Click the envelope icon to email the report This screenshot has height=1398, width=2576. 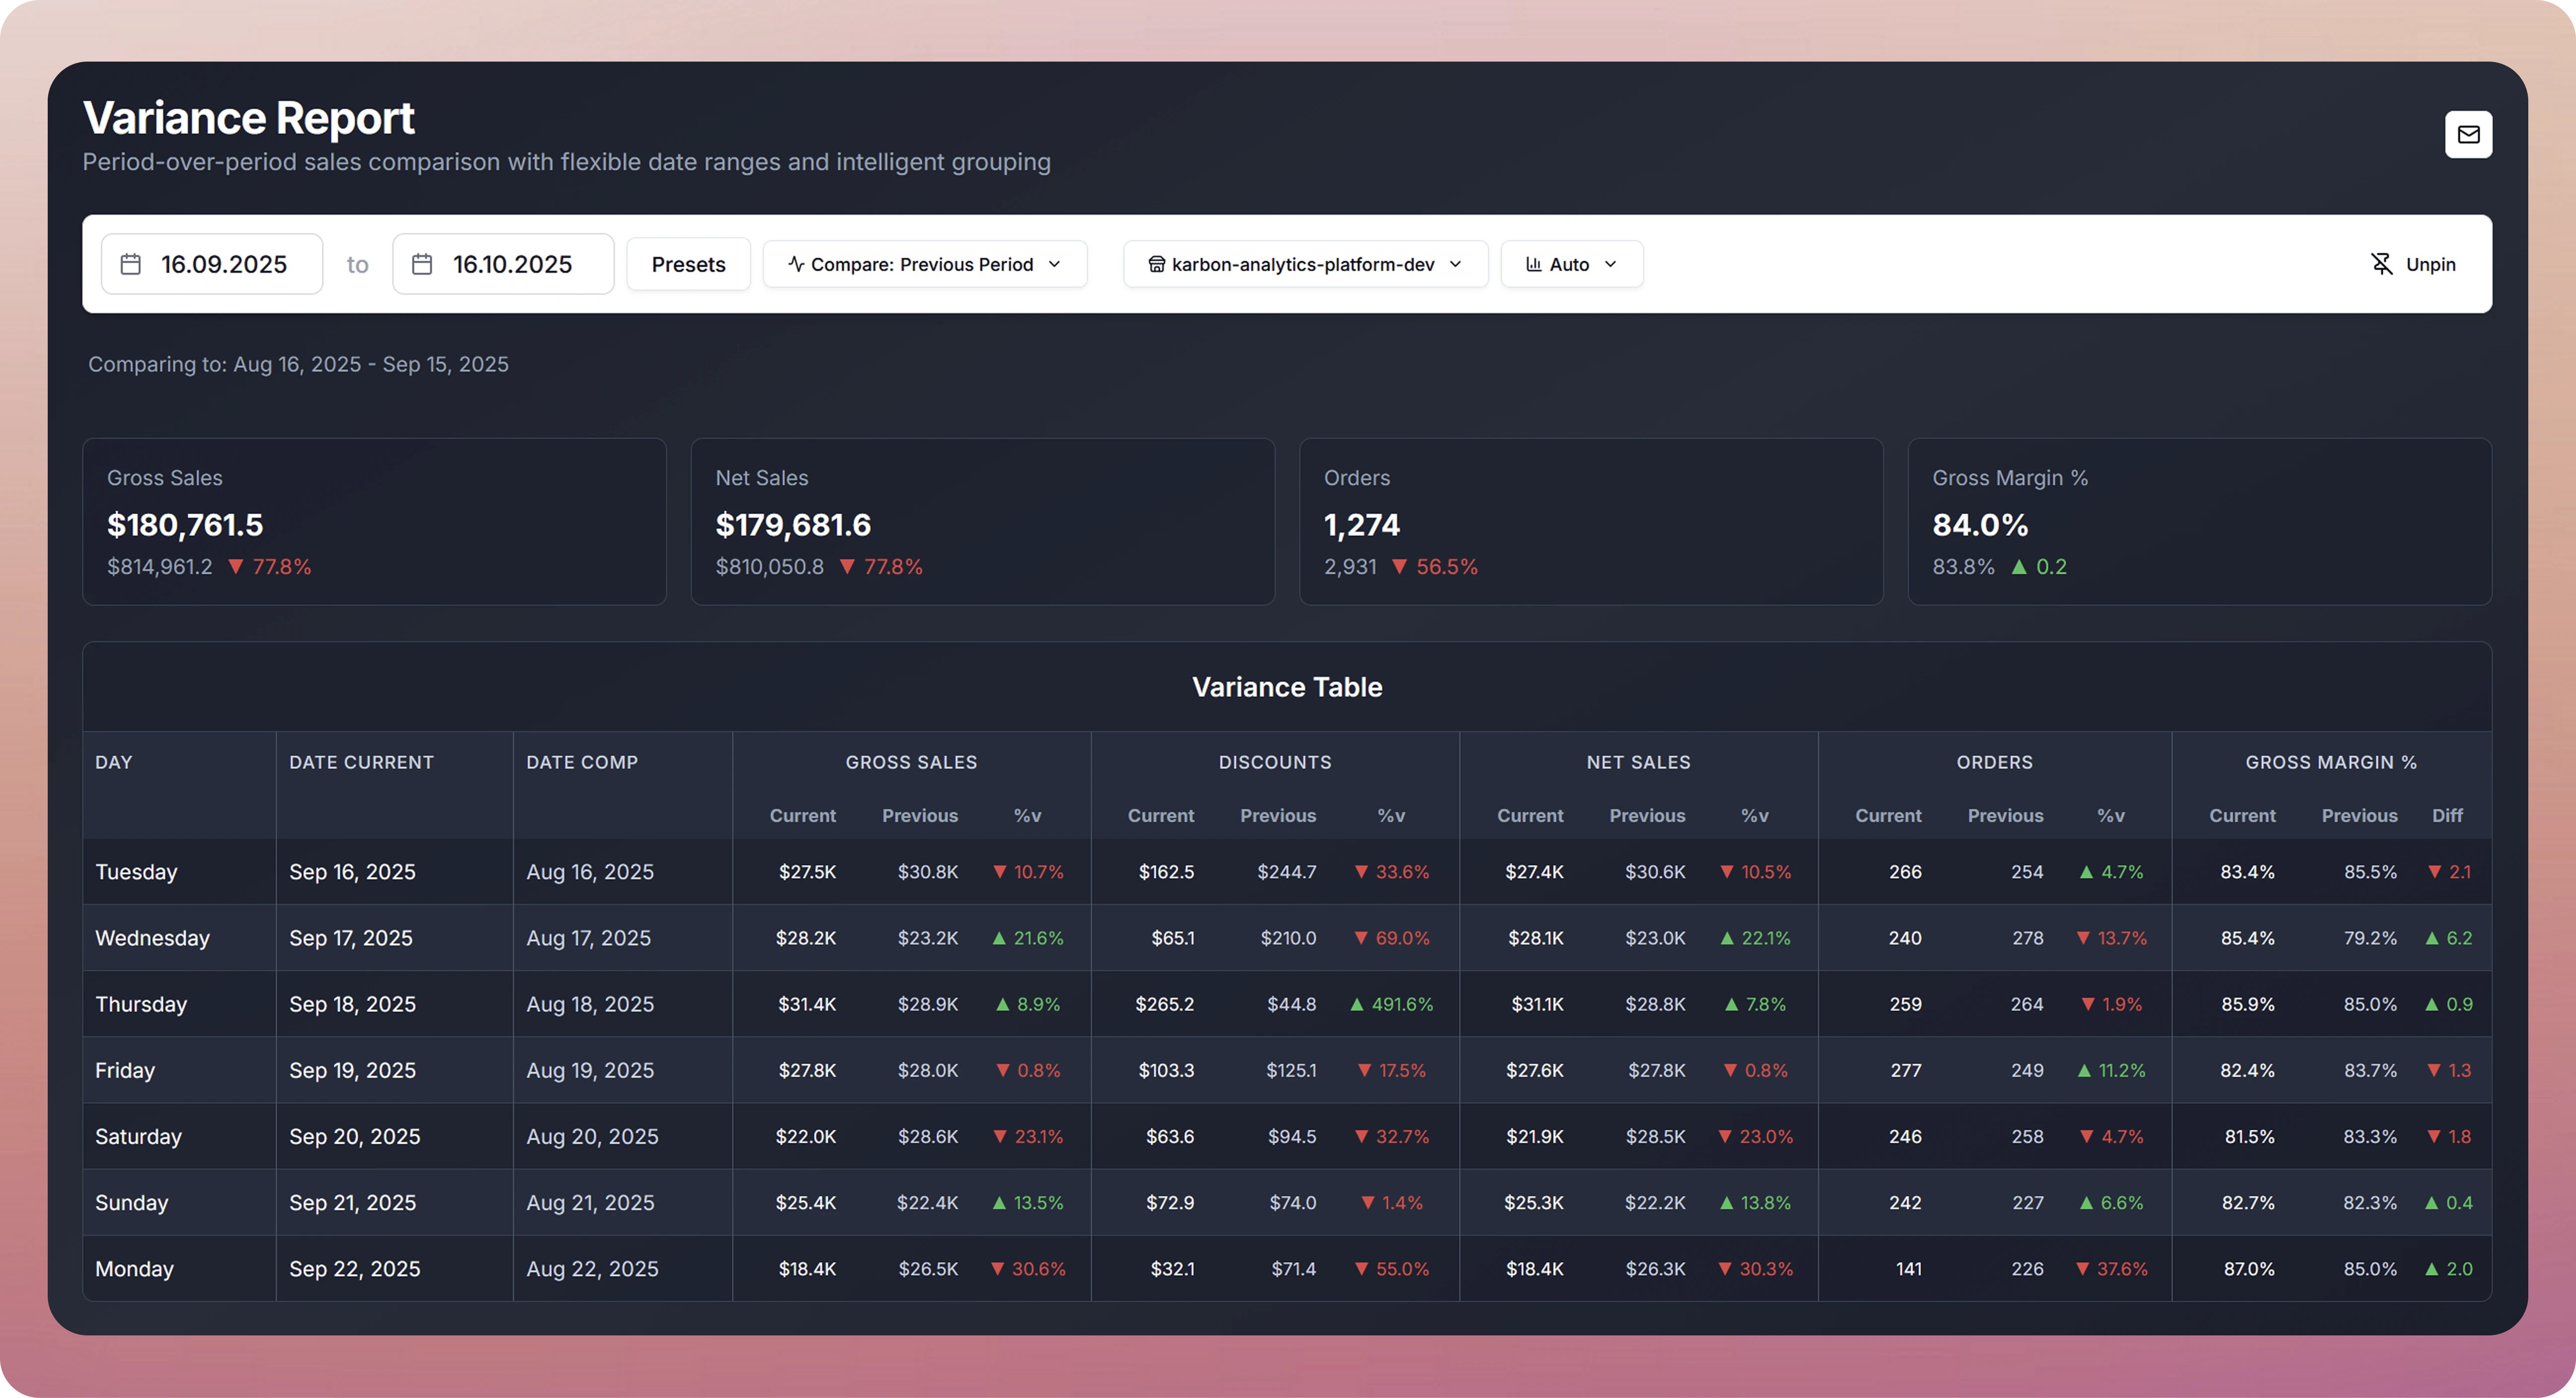coord(2469,134)
